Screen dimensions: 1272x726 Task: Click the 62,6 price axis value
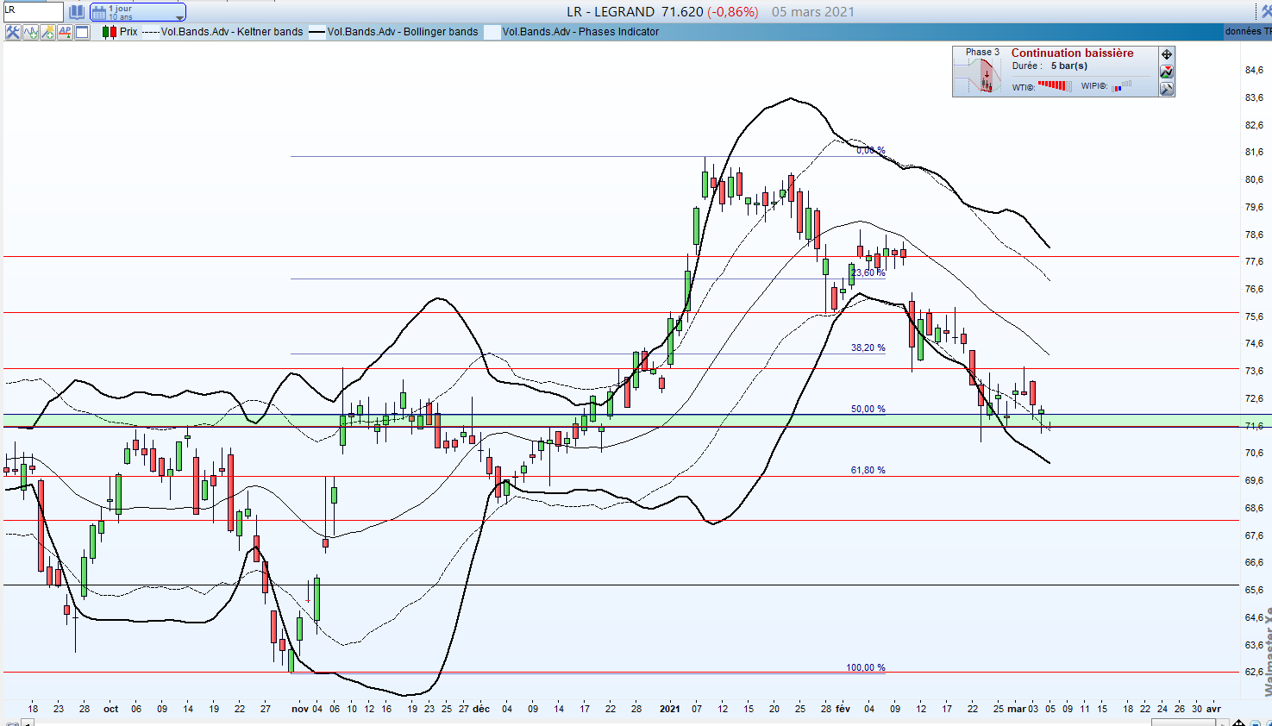[1254, 672]
